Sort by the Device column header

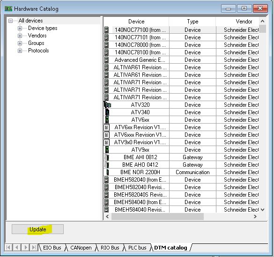pyautogui.click(x=136, y=22)
